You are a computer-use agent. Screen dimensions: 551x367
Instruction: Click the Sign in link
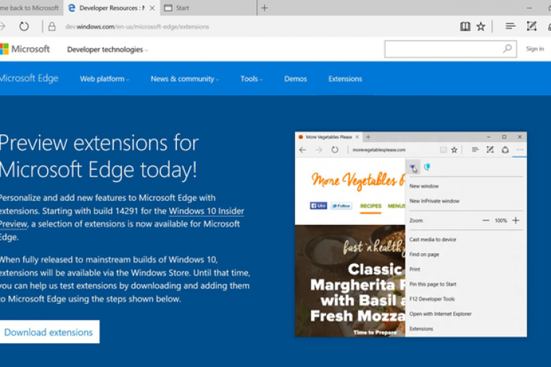click(x=535, y=49)
